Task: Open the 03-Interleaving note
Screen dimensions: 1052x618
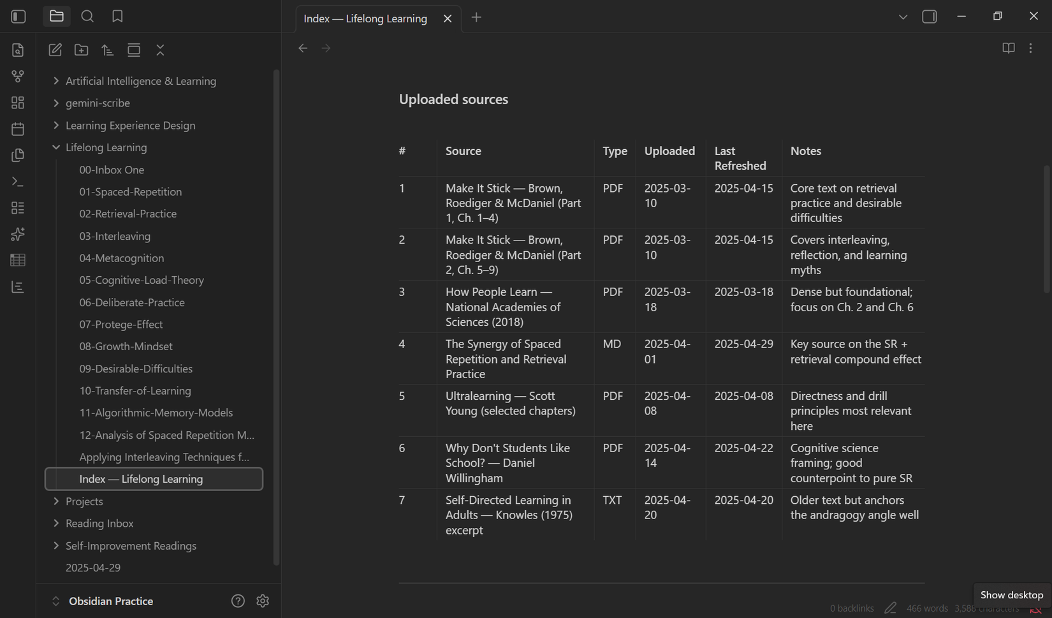Action: pyautogui.click(x=115, y=236)
